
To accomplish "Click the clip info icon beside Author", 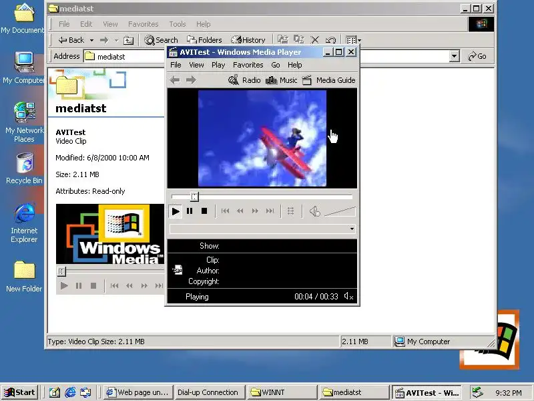I will click(177, 270).
